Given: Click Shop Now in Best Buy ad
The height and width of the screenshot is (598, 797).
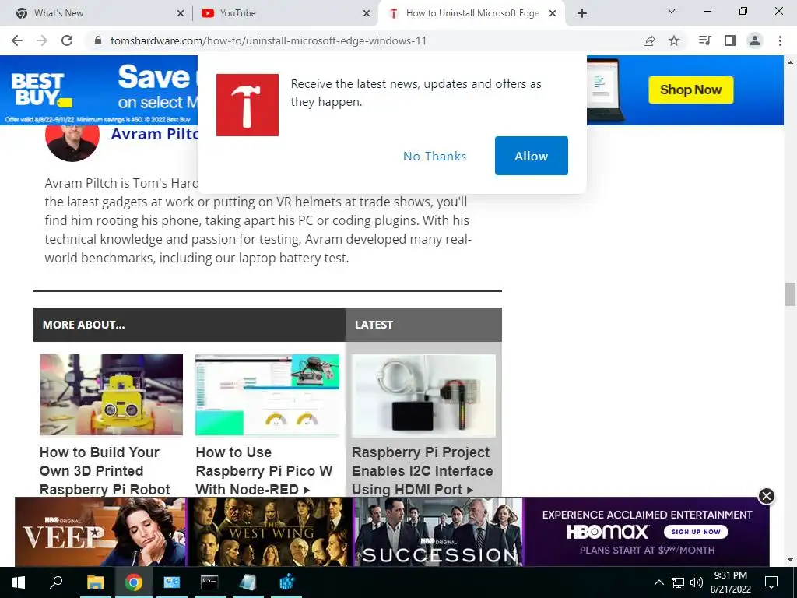Looking at the screenshot, I should (691, 90).
